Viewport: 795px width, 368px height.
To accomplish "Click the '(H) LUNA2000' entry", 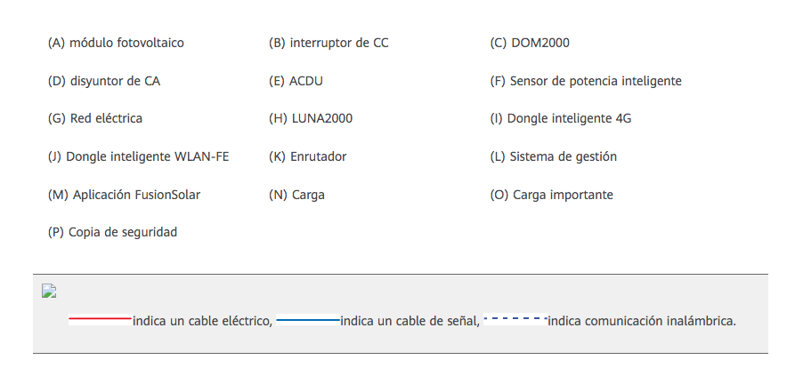I will (x=311, y=118).
